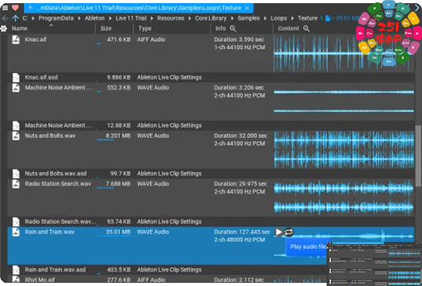
Task: Click the small screenshot thumbnail overlay
Action: tap(375, 264)
